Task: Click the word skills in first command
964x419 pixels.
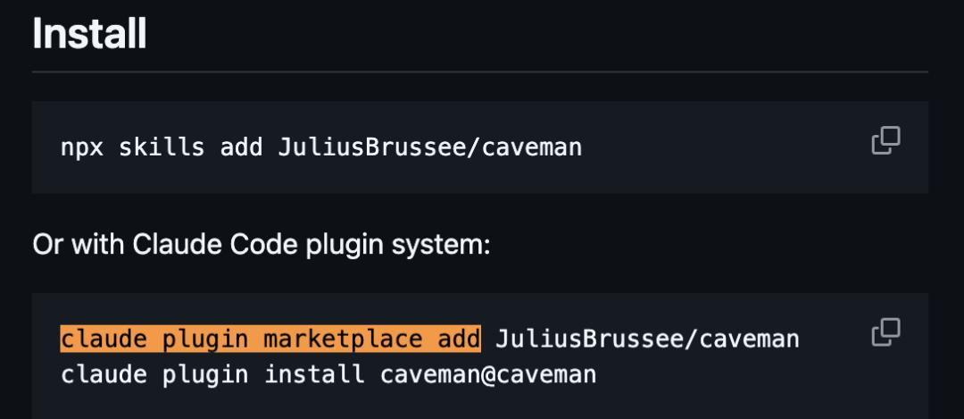Action: [x=162, y=147]
